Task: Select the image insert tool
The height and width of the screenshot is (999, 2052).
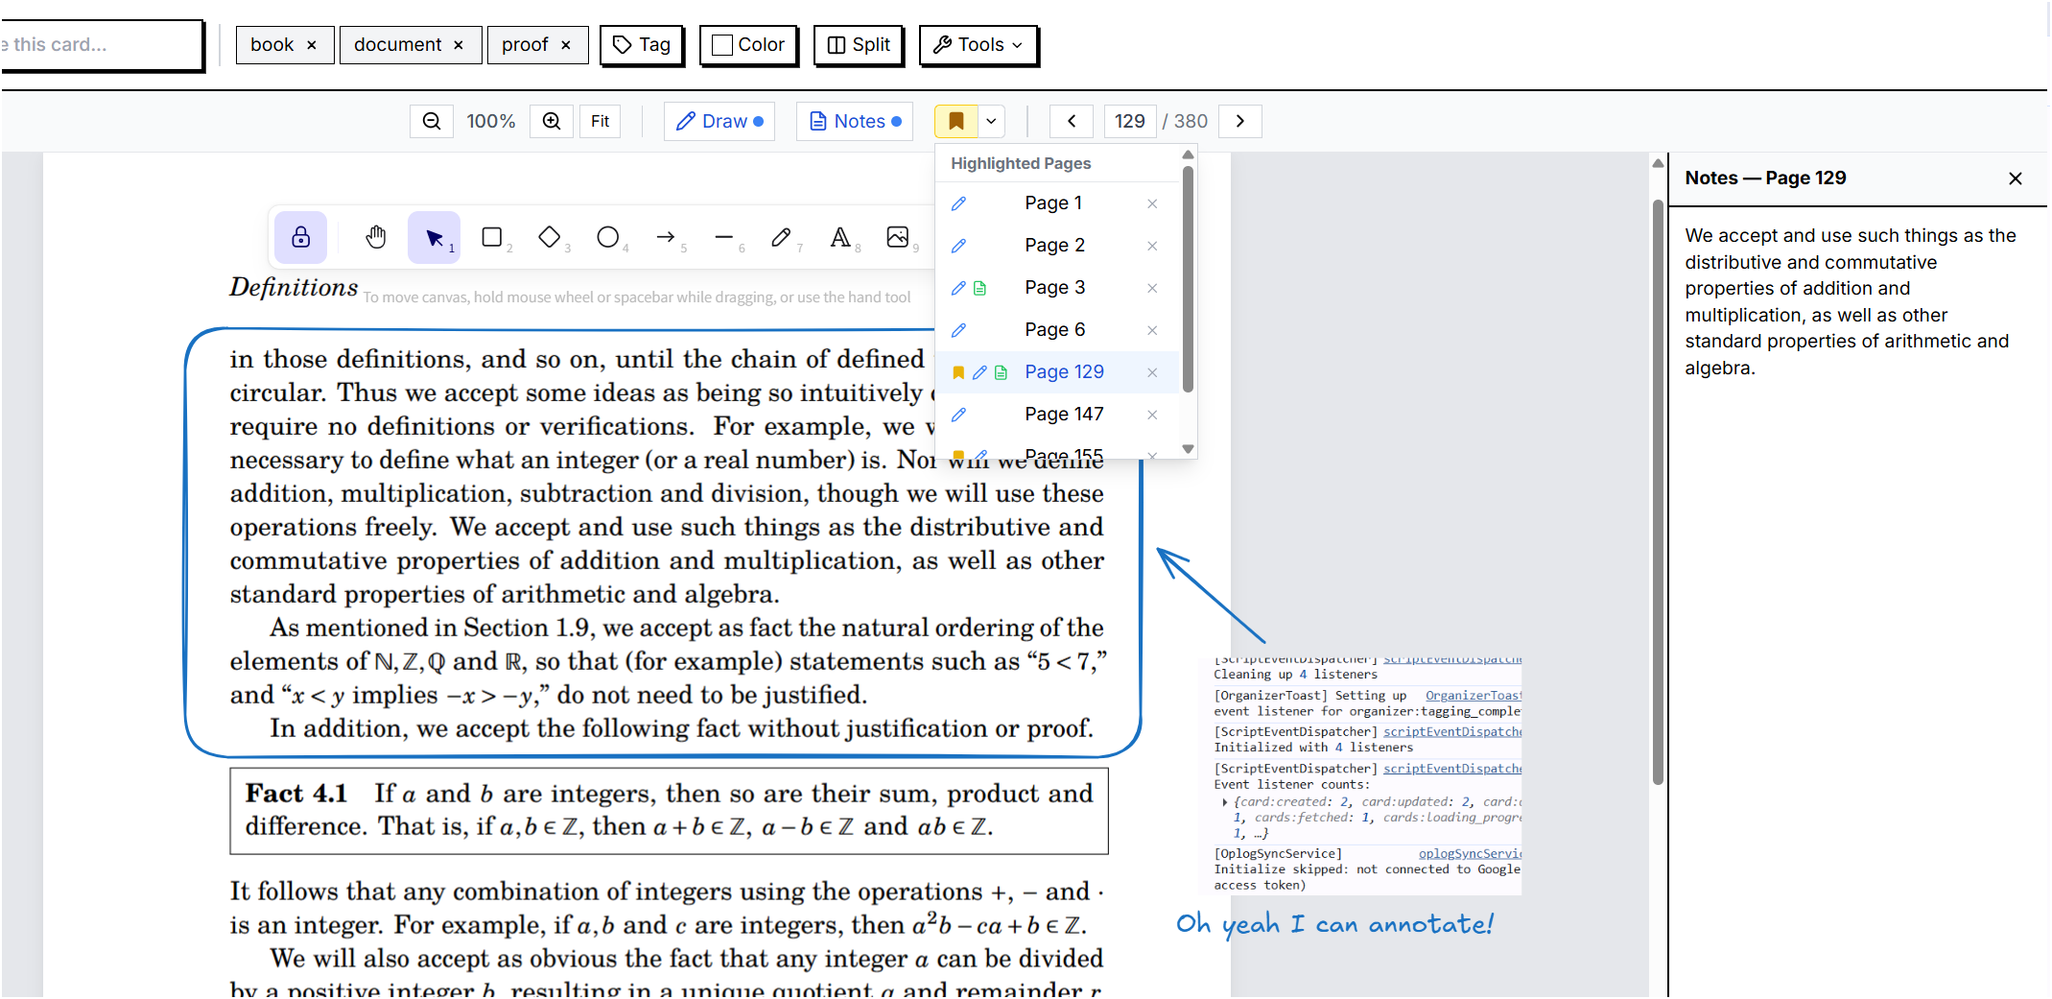Action: click(897, 237)
